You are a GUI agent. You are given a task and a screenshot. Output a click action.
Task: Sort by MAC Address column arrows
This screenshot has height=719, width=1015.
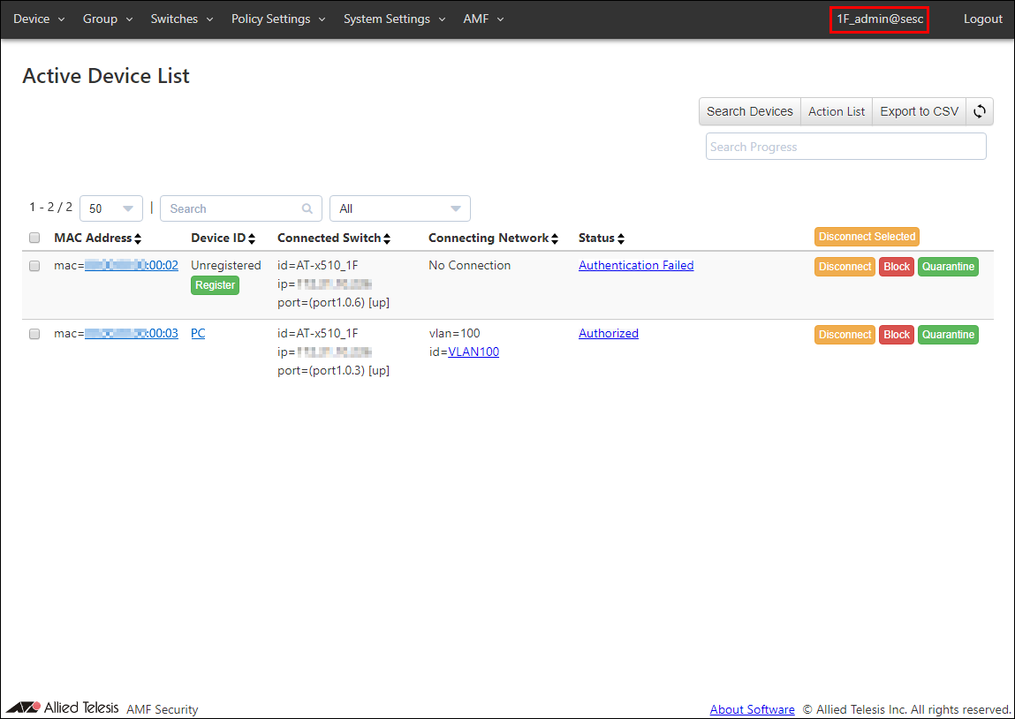138,238
